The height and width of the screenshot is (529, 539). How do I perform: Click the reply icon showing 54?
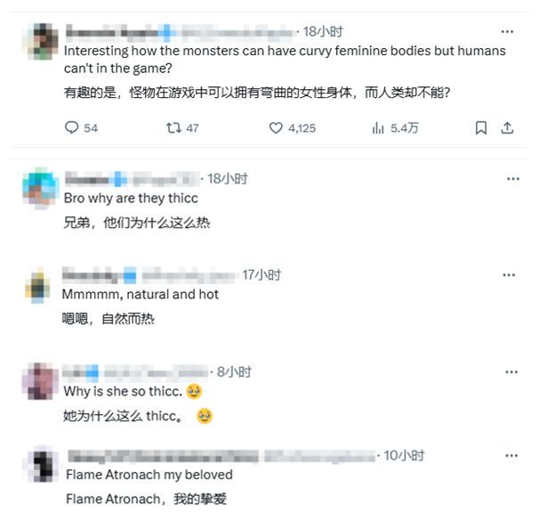pos(71,127)
